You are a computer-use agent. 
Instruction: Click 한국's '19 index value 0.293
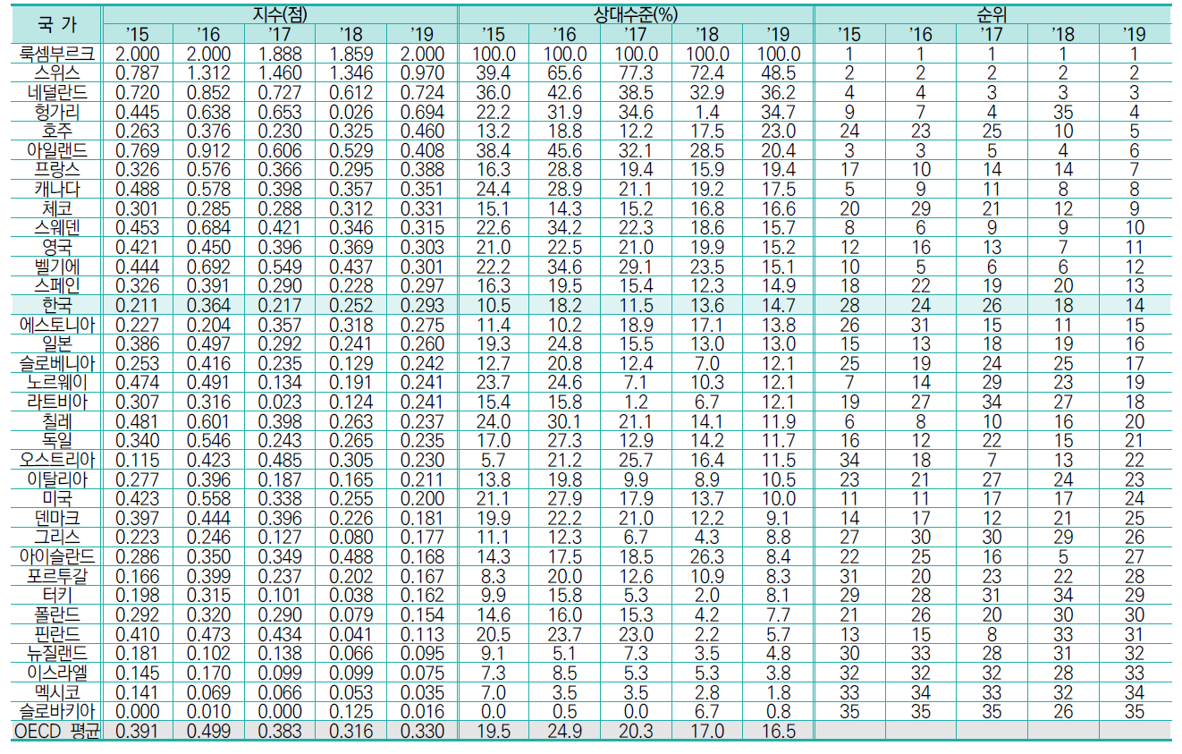pos(422,306)
